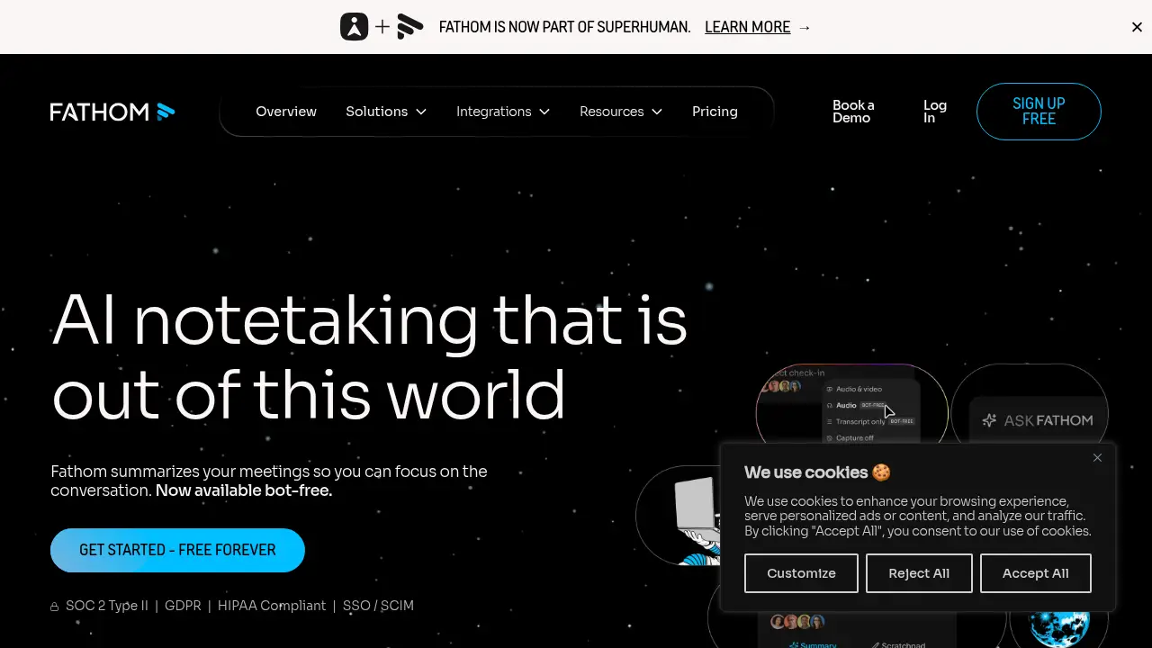Click the Ask Fathom preview bubble
Viewport: 1152px width, 648px height.
[x=1030, y=403]
